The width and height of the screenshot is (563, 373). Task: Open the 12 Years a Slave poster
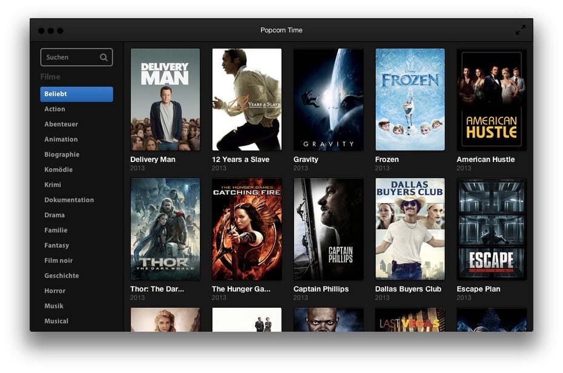point(246,99)
